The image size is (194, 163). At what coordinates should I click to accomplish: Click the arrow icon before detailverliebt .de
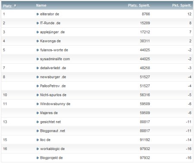38,68
